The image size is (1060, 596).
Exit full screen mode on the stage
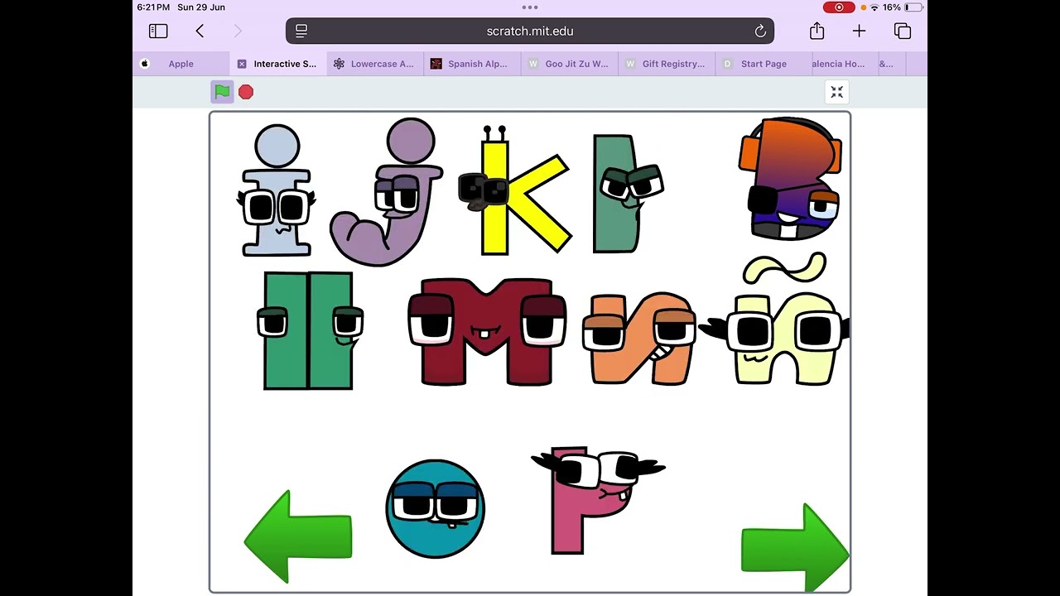click(836, 92)
